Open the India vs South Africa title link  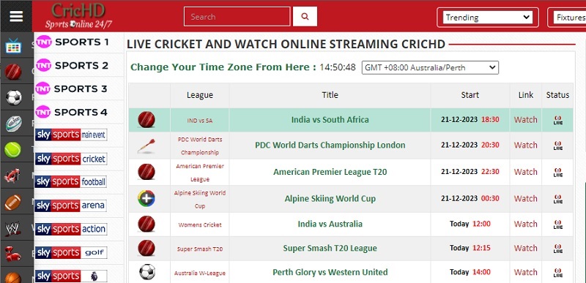(330, 120)
